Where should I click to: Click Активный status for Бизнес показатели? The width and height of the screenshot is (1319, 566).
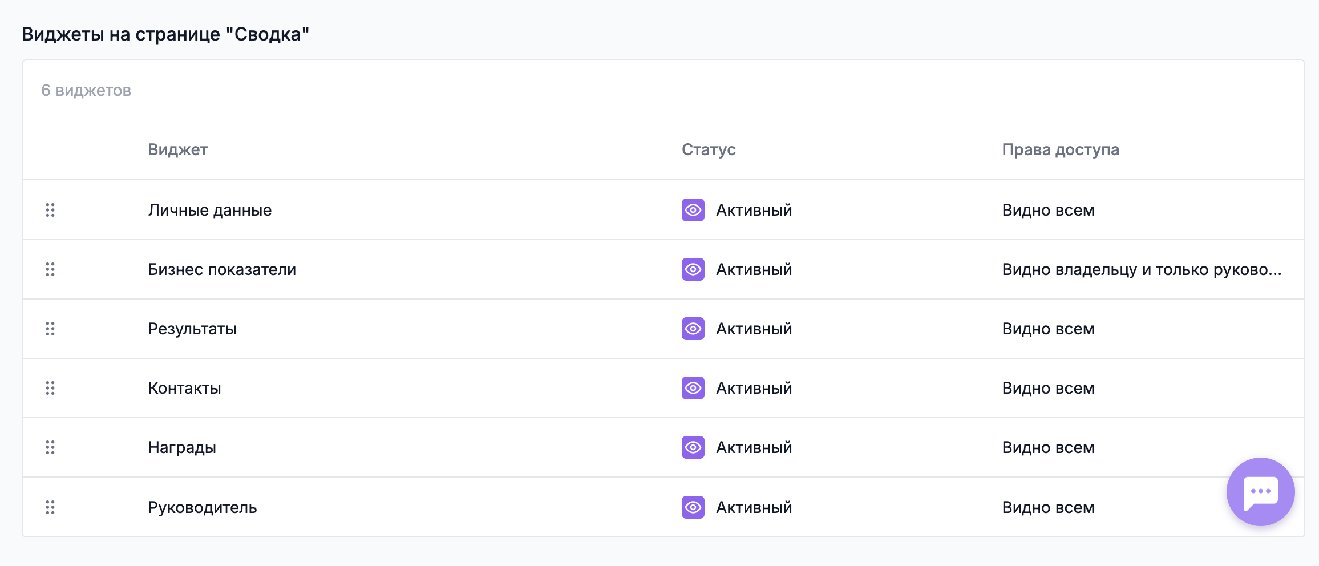(x=754, y=269)
